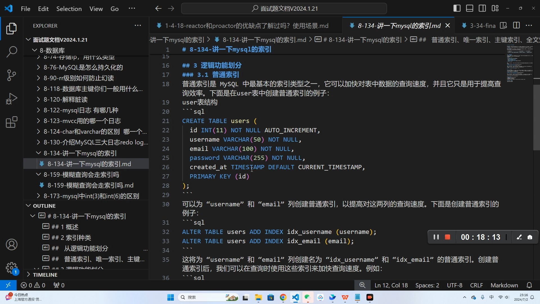Collapse the 8-134-讲一下mysql的索引 folder
Image resolution: width=540 pixels, height=304 pixels.
[x=86, y=153]
